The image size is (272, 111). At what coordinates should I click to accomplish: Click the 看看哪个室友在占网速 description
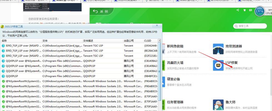point(179,85)
